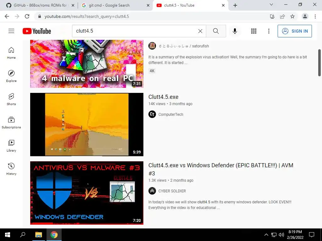Start voice search with microphone icon
This screenshot has width=322, height=241.
235,31
